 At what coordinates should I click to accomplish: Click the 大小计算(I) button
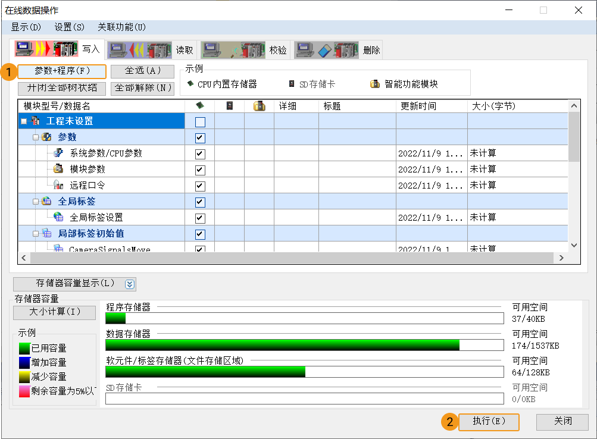[54, 312]
